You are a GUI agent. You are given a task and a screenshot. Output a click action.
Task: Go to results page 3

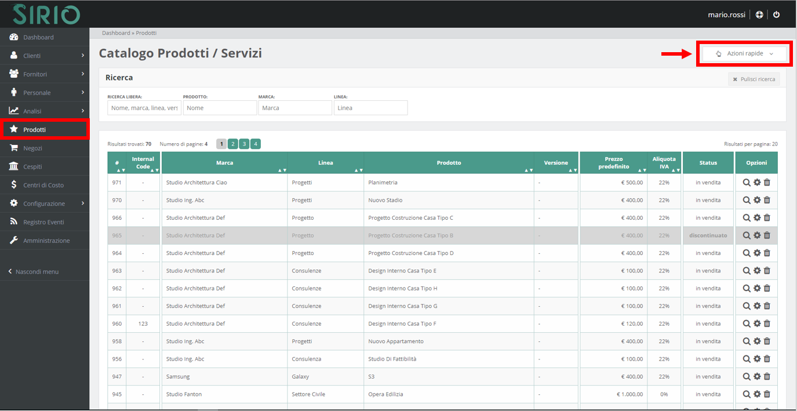pyautogui.click(x=244, y=144)
